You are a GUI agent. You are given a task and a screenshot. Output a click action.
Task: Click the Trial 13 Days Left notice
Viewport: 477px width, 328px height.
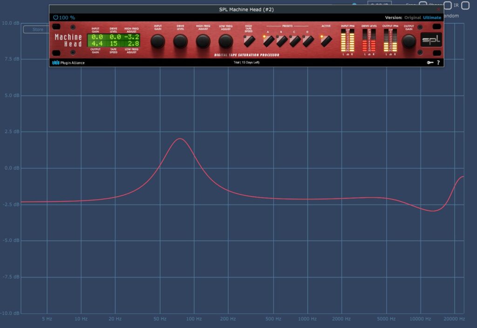point(246,62)
